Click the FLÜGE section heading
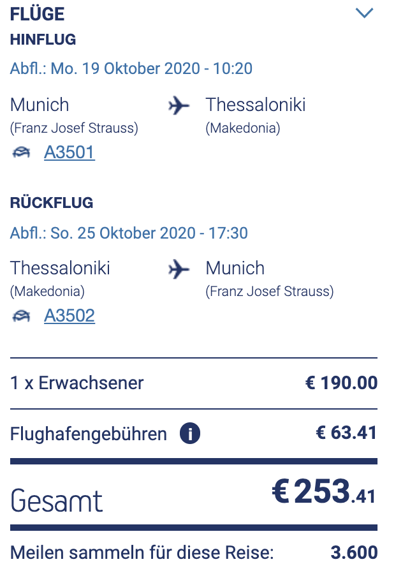This screenshot has width=403, height=578. 37,14
